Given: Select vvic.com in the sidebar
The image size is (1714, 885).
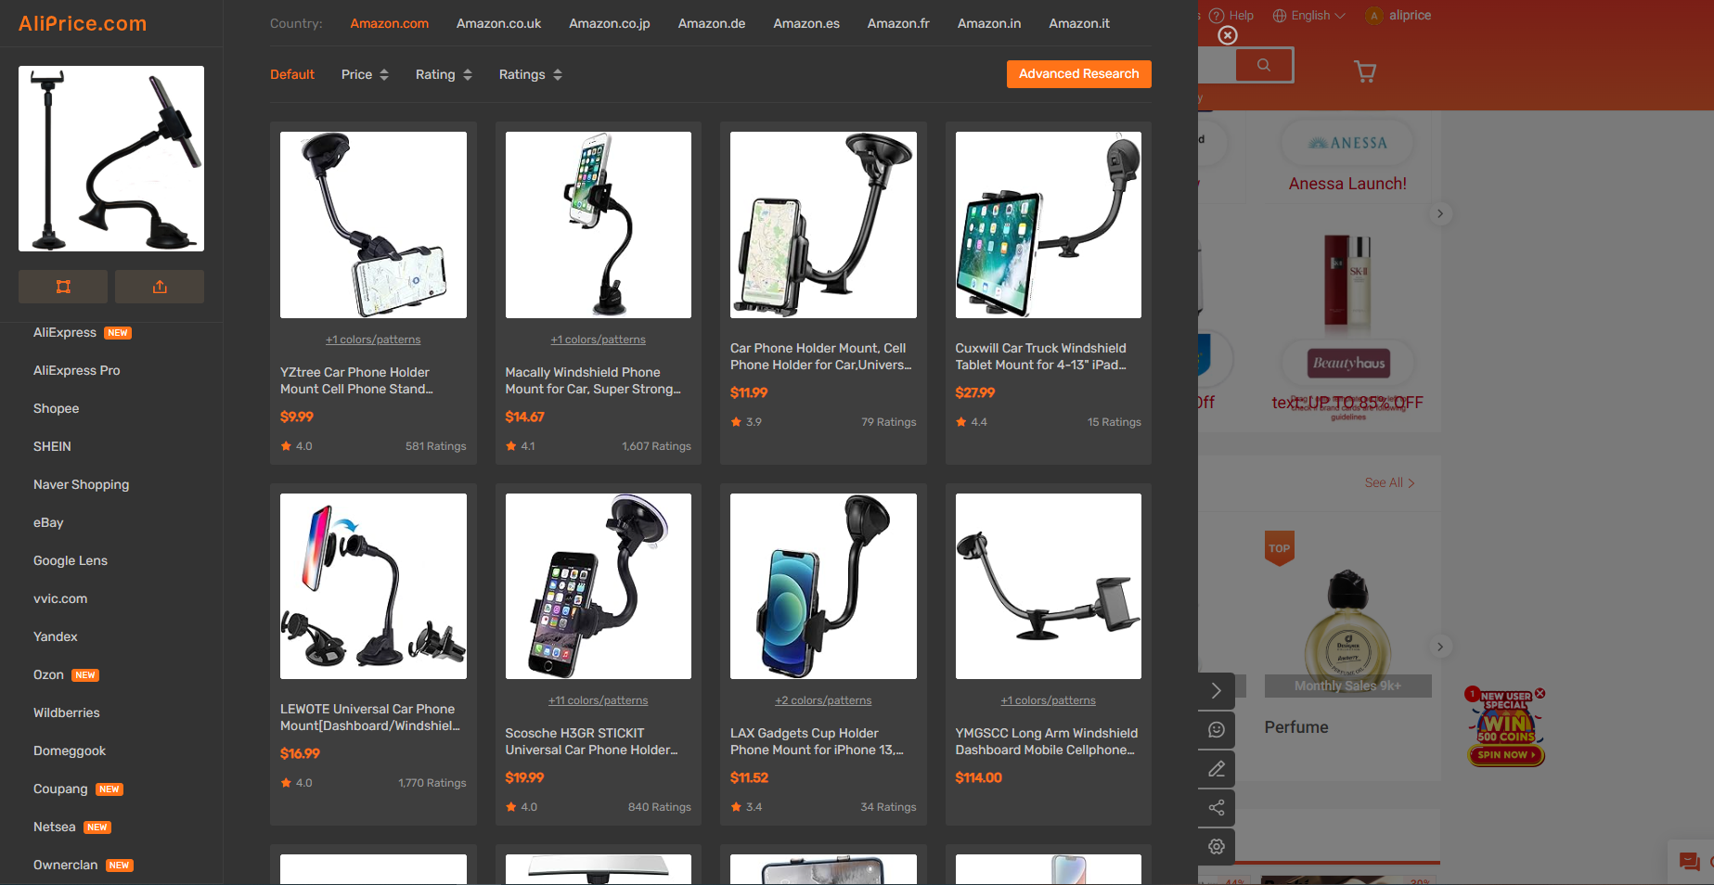Looking at the screenshot, I should click(x=60, y=598).
